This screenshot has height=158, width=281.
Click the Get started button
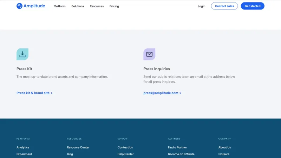253,6
